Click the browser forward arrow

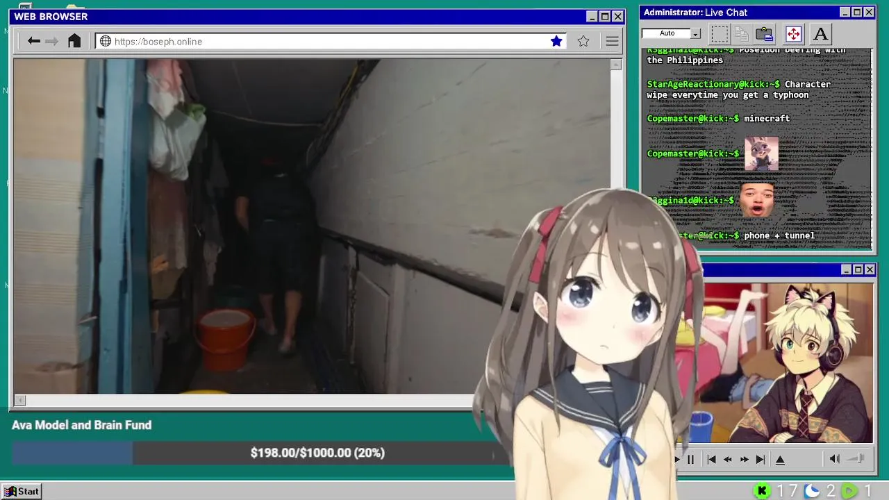pos(51,41)
